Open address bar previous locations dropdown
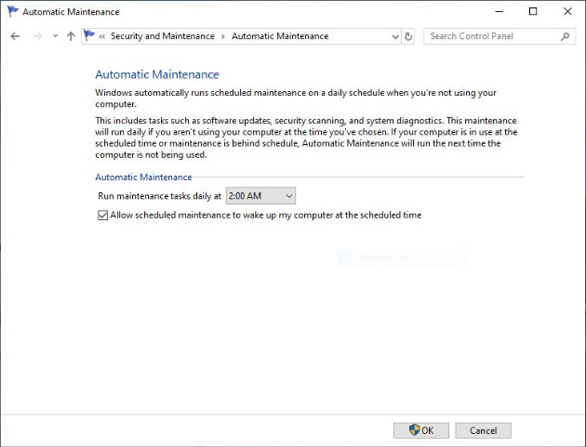 coord(394,36)
